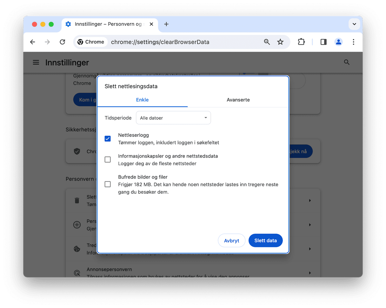
Task: Switch to the Avanserte tab
Action: click(x=238, y=100)
